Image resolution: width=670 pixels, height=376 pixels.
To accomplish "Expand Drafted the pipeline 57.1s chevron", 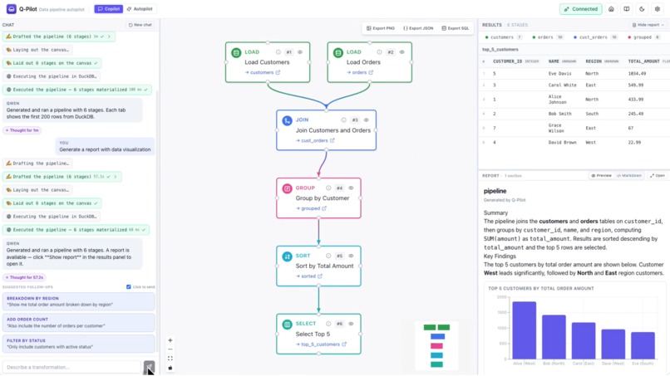I will tap(116, 177).
